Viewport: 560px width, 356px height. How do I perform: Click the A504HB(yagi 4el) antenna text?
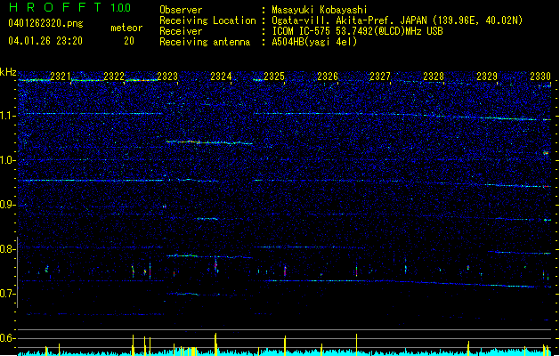(314, 42)
